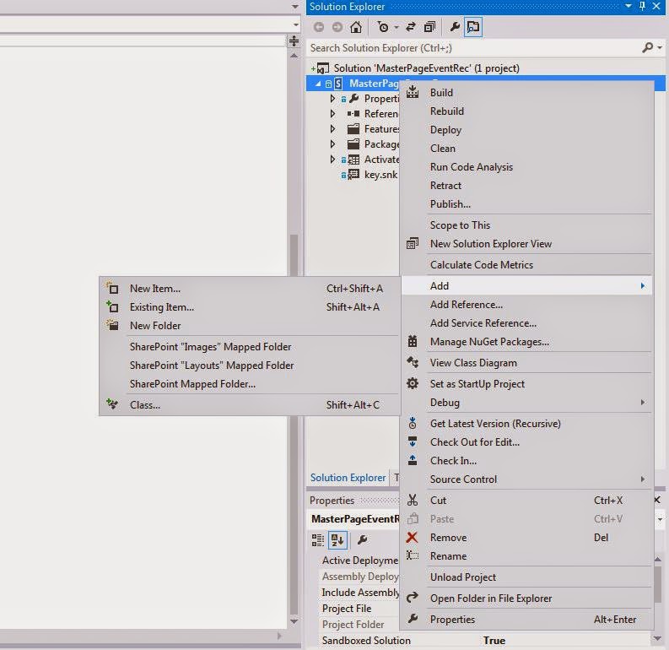
Task: Click the Home icon in Solution Explorer toolbar
Action: [356, 27]
